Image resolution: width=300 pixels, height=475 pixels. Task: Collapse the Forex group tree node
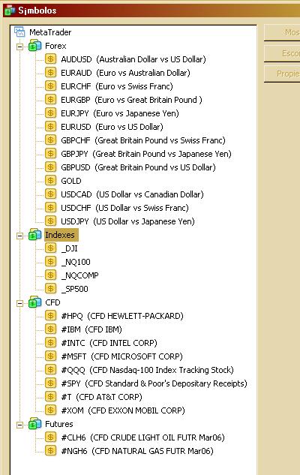point(19,47)
